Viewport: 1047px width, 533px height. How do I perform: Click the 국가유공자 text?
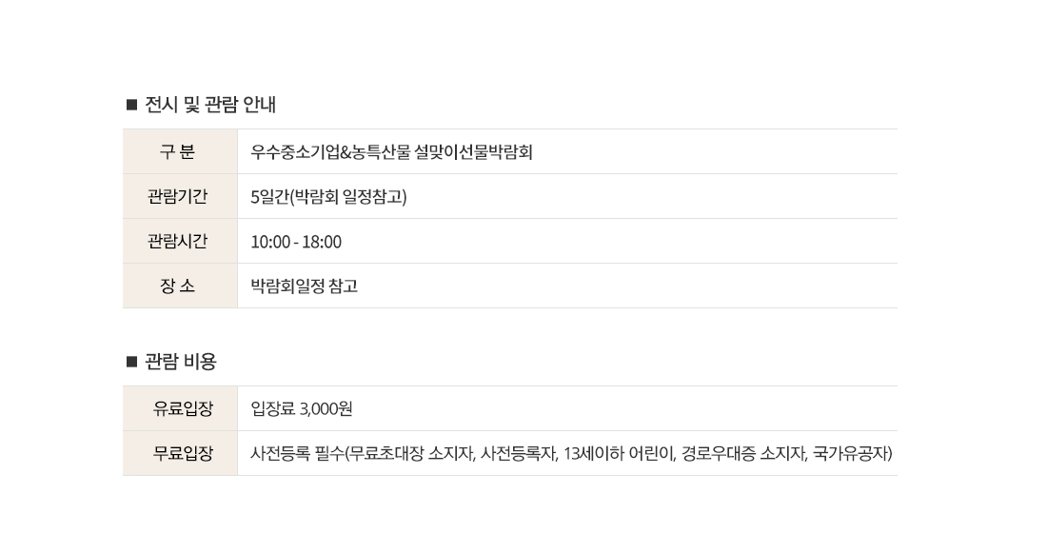pyautogui.click(x=849, y=454)
